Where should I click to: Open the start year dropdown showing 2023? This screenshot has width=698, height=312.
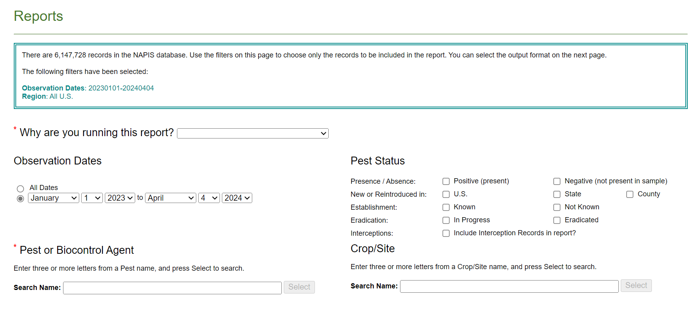pyautogui.click(x=120, y=198)
